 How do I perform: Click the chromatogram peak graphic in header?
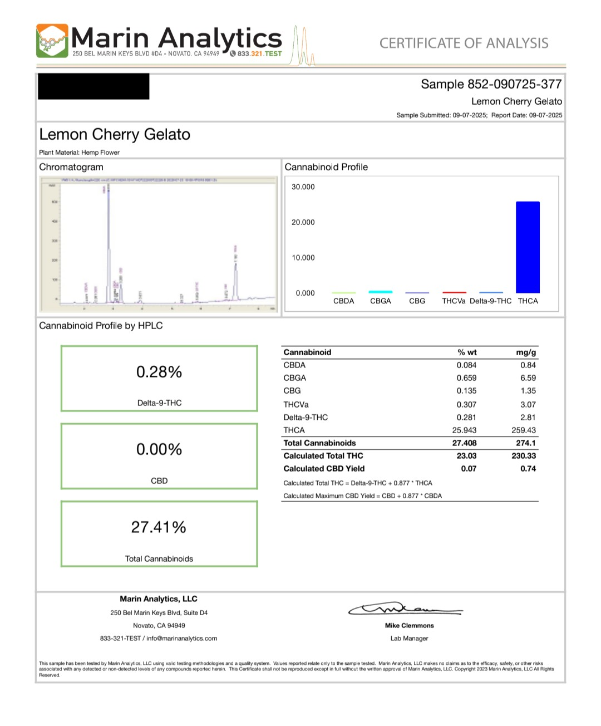tap(303, 46)
